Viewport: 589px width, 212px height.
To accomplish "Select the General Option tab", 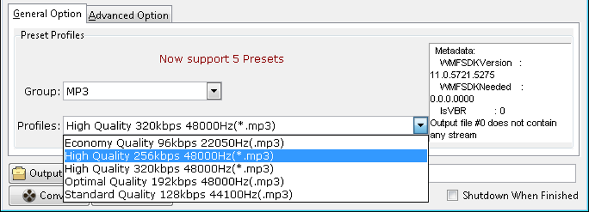I will (x=47, y=14).
